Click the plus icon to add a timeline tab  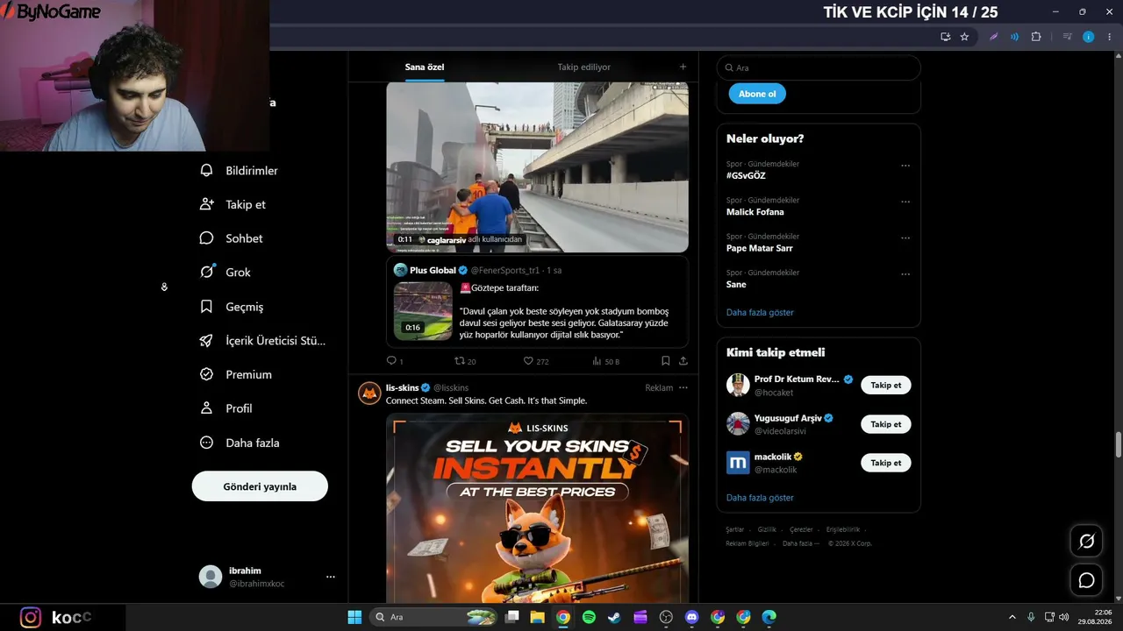tap(683, 67)
